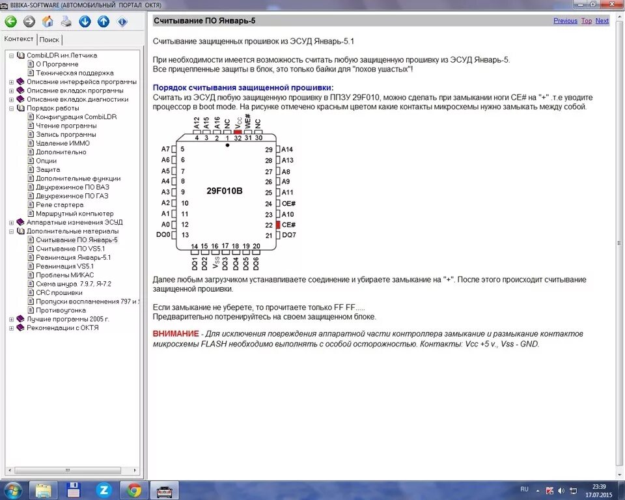Open the floppy disk taskbar application
The height and width of the screenshot is (500, 625).
[74, 490]
